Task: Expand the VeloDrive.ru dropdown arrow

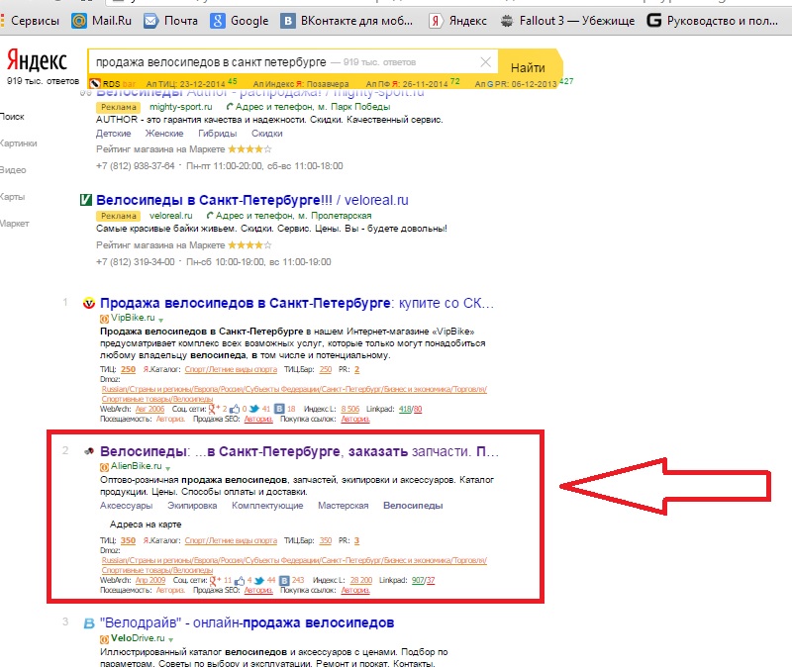Action: click(x=171, y=639)
